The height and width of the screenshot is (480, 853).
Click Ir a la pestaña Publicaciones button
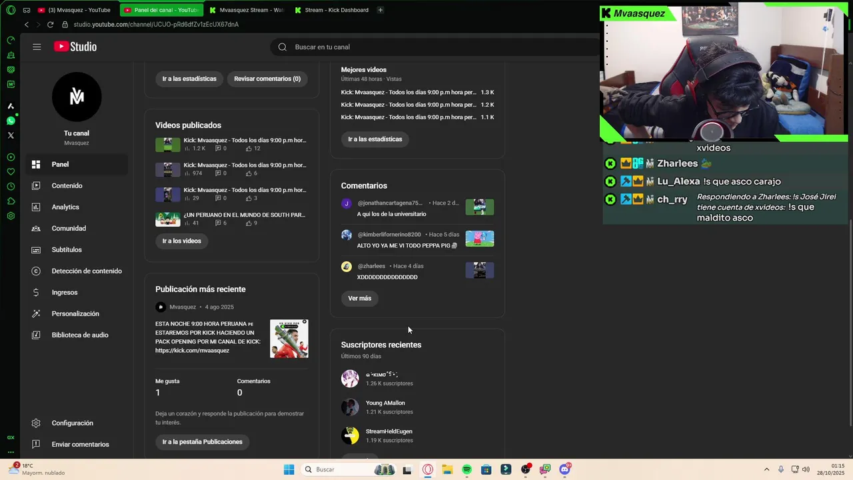pos(203,442)
